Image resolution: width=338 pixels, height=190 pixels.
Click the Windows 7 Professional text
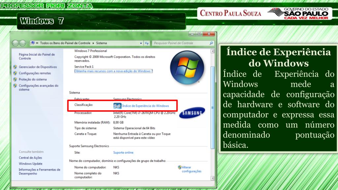coord(90,51)
